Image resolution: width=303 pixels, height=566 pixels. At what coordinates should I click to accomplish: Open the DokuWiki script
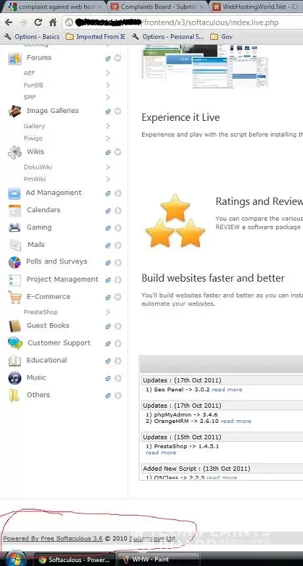pyautogui.click(x=38, y=167)
